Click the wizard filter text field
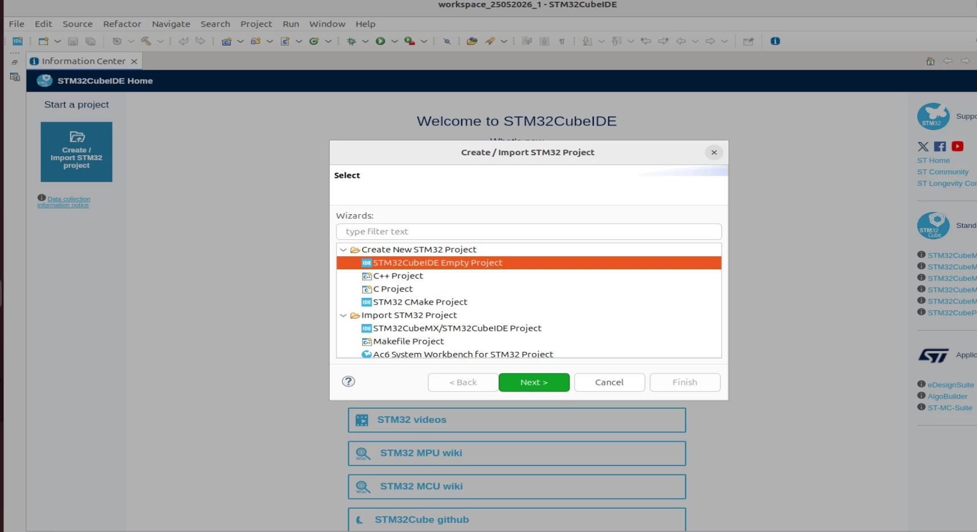Screen dimensions: 977x532 [x=529, y=231]
